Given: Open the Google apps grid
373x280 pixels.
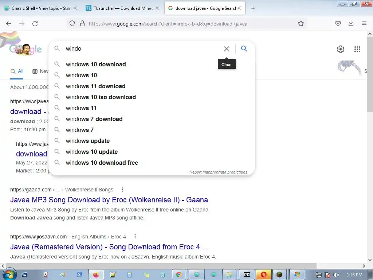Looking at the screenshot, I should coord(357,49).
